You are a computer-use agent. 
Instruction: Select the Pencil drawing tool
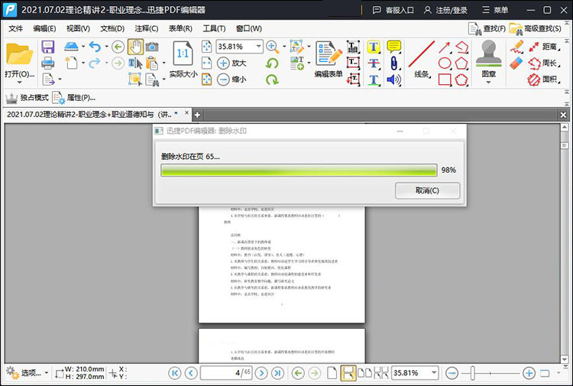[x=516, y=47]
